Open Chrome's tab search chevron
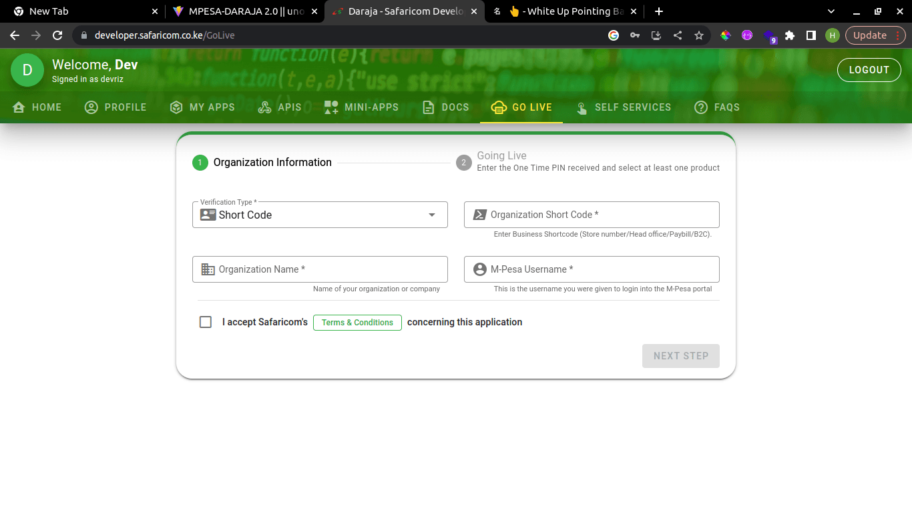This screenshot has height=512, width=912. pyautogui.click(x=831, y=11)
